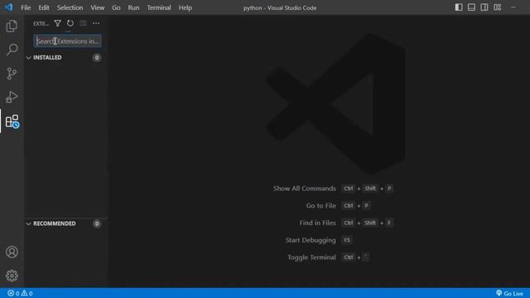
Task: Click the INSTALLED count badge
Action: pyautogui.click(x=97, y=57)
